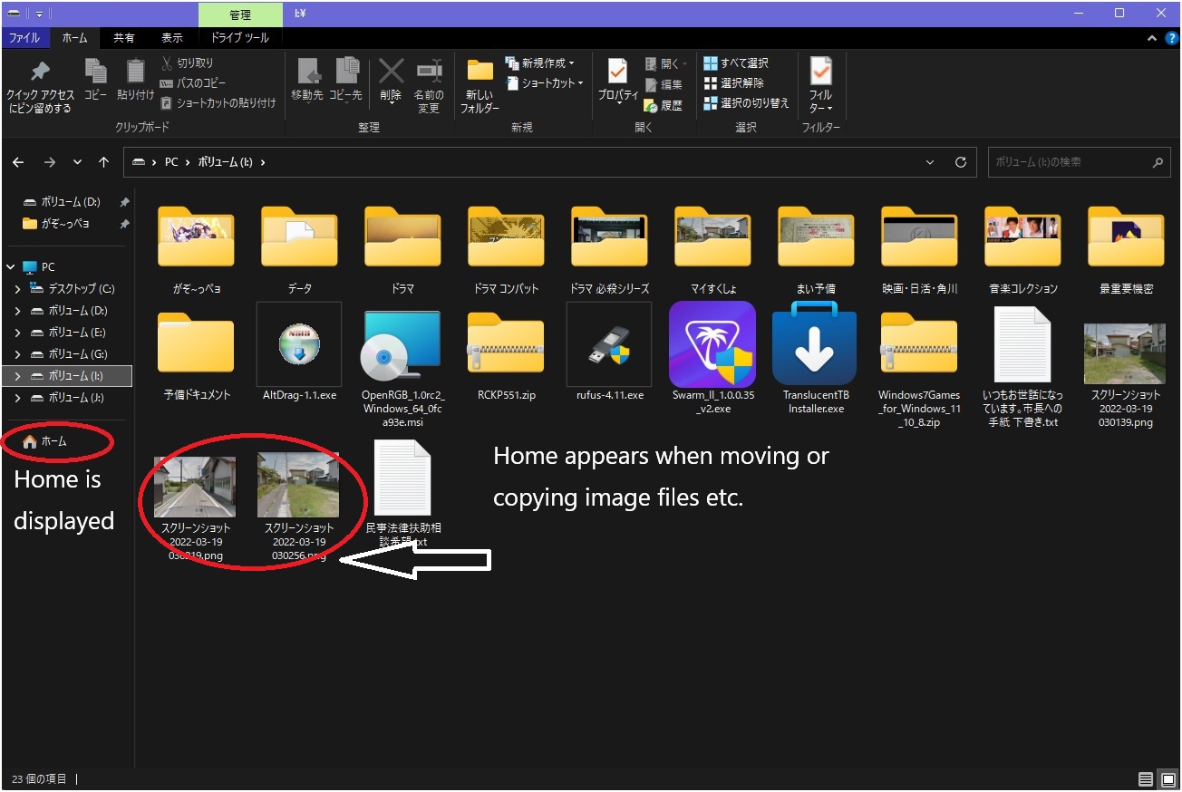Viewport: 1182px width, 792px height.
Task: Select 切り取り (Cut) scissors icon
Action: pyautogui.click(x=167, y=63)
